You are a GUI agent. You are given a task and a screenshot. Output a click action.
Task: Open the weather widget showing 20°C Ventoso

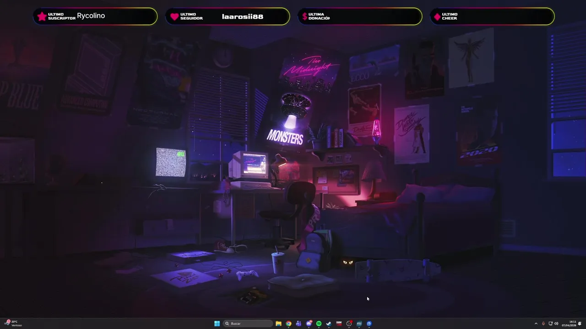click(x=13, y=324)
